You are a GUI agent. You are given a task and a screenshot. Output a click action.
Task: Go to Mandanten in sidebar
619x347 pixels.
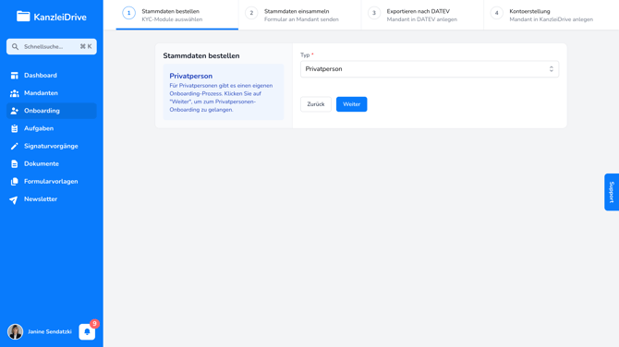(x=52, y=93)
